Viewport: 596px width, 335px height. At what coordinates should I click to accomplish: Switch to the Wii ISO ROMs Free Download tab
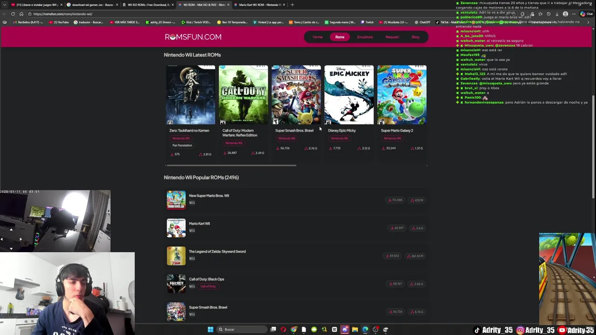(x=148, y=5)
